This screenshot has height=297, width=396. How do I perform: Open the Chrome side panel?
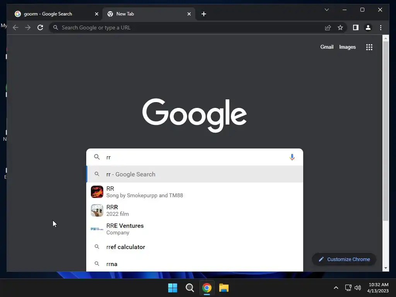[x=356, y=27]
